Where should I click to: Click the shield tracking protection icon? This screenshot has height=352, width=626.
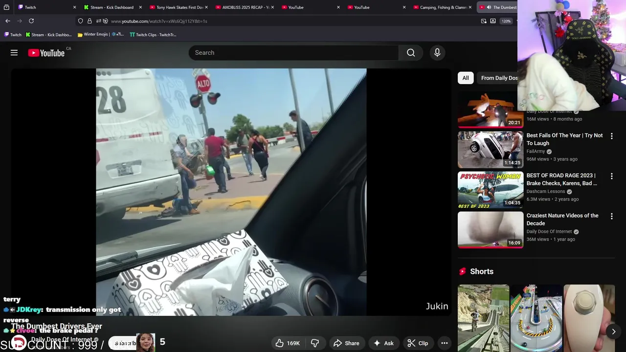click(x=81, y=21)
